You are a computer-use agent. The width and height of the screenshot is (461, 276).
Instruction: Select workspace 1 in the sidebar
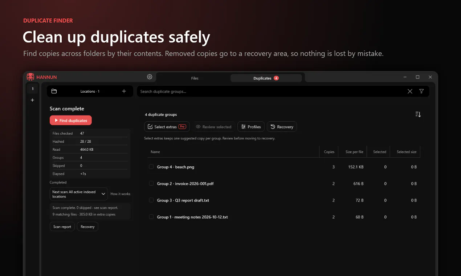point(33,89)
